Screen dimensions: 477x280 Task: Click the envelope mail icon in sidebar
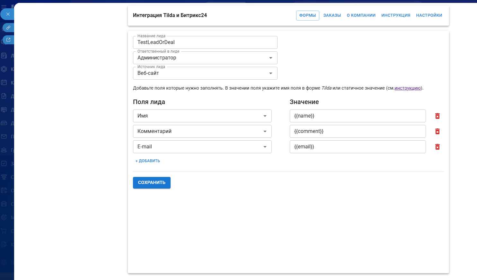pos(4,136)
